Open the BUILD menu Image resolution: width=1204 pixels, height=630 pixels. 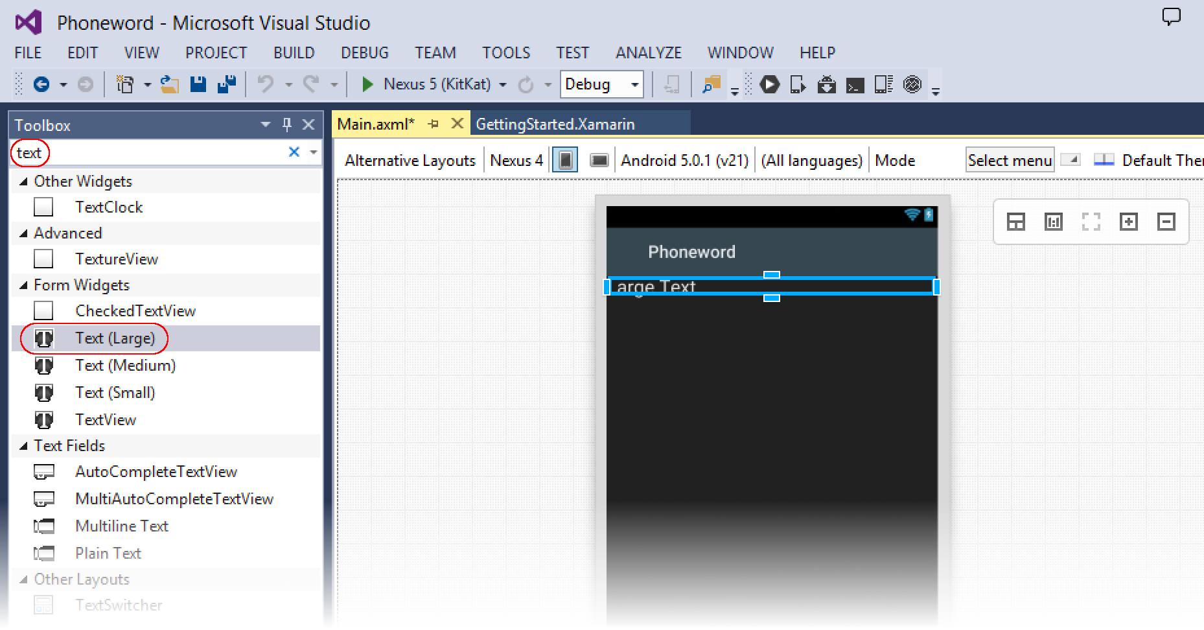[294, 52]
